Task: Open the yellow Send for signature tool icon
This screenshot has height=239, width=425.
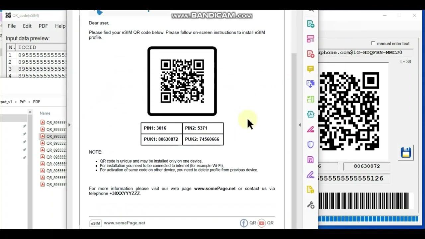Action: [310, 190]
